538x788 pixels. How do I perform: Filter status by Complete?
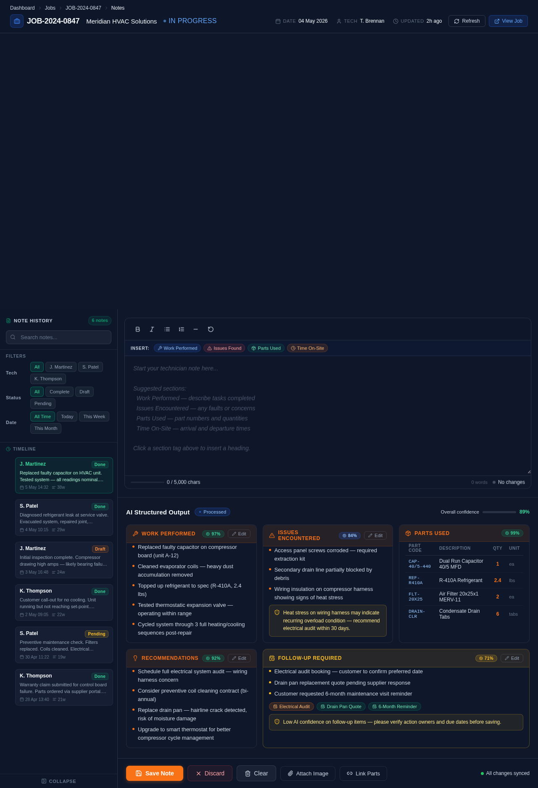coord(59,392)
